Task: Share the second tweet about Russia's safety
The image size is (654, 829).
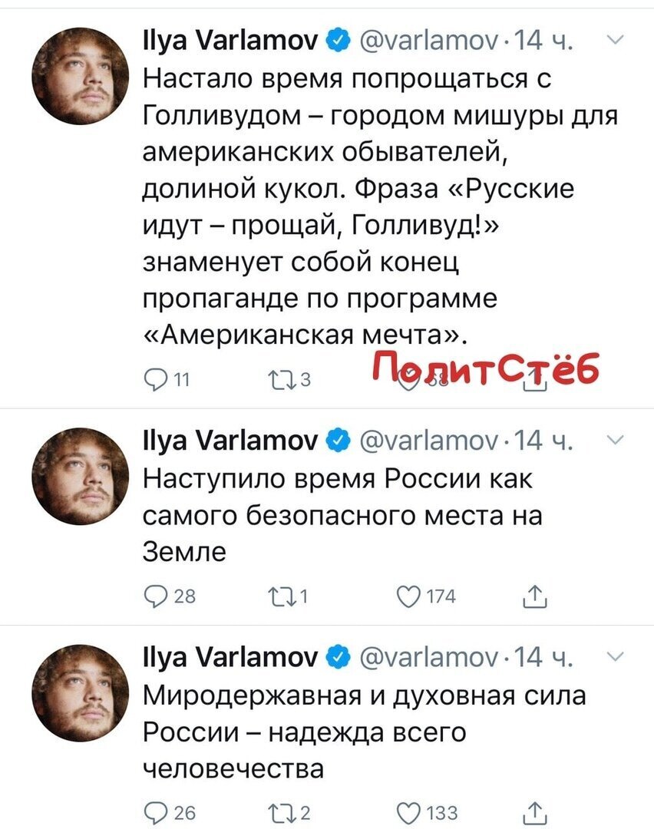Action: (534, 596)
